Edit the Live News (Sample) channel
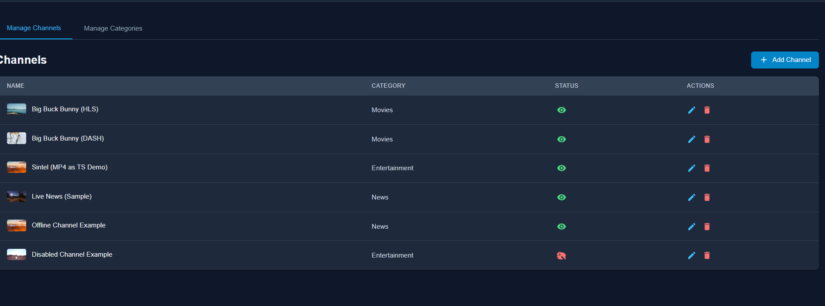This screenshot has height=306, width=825. pyautogui.click(x=691, y=197)
